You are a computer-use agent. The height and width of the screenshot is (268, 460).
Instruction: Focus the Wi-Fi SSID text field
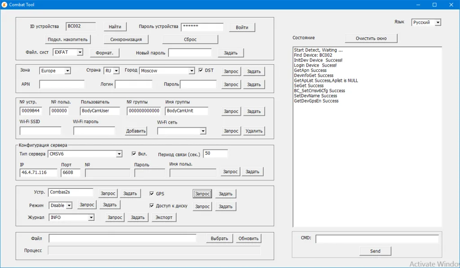click(x=40, y=131)
